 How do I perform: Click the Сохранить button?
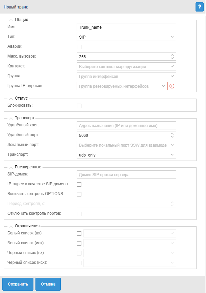(18, 284)
